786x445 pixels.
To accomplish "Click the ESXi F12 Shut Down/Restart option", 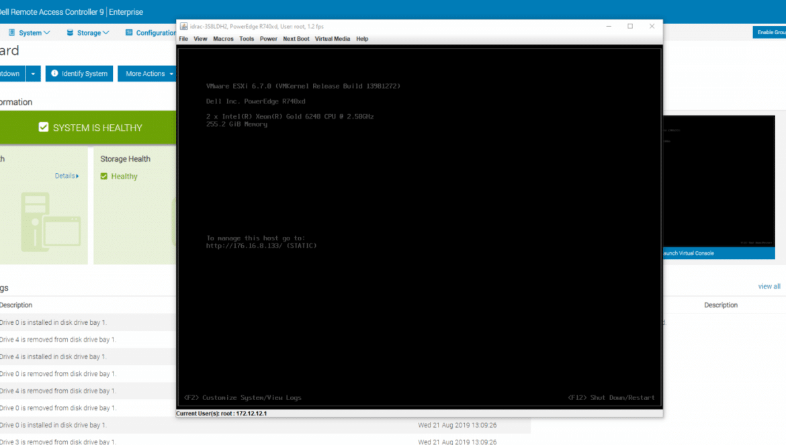I will click(x=611, y=398).
